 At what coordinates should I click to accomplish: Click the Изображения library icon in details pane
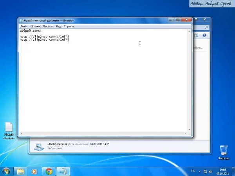click(39, 147)
